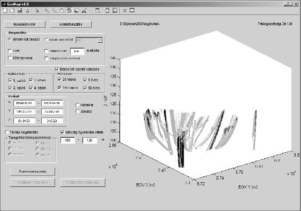Click the Védőterület lehatárolás button
Viewport: 301px width, 211px height.
tap(83, 182)
